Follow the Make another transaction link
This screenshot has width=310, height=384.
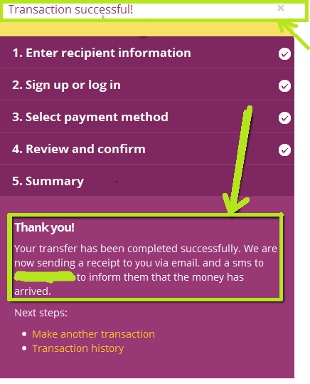tap(93, 334)
